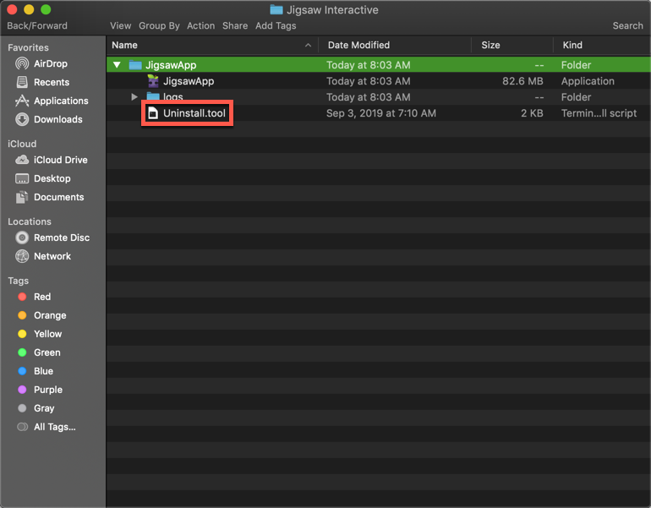
Task: Select the Recents sidebar icon
Action: [23, 82]
